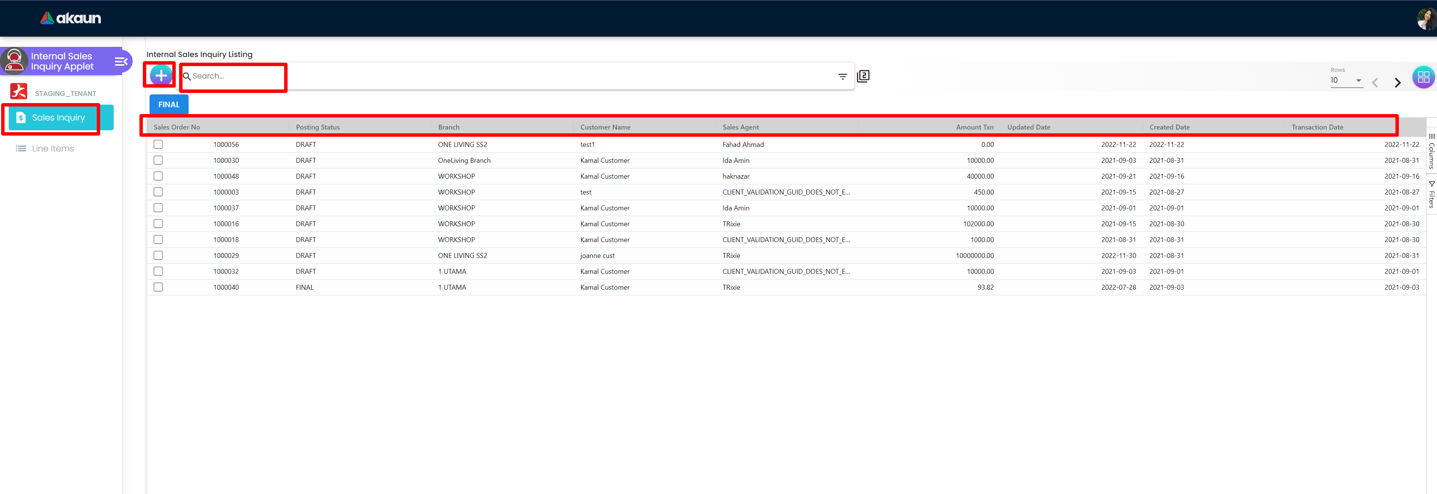Open the app grid launcher icon
Screen dimensions: 1437x494
coord(1423,77)
